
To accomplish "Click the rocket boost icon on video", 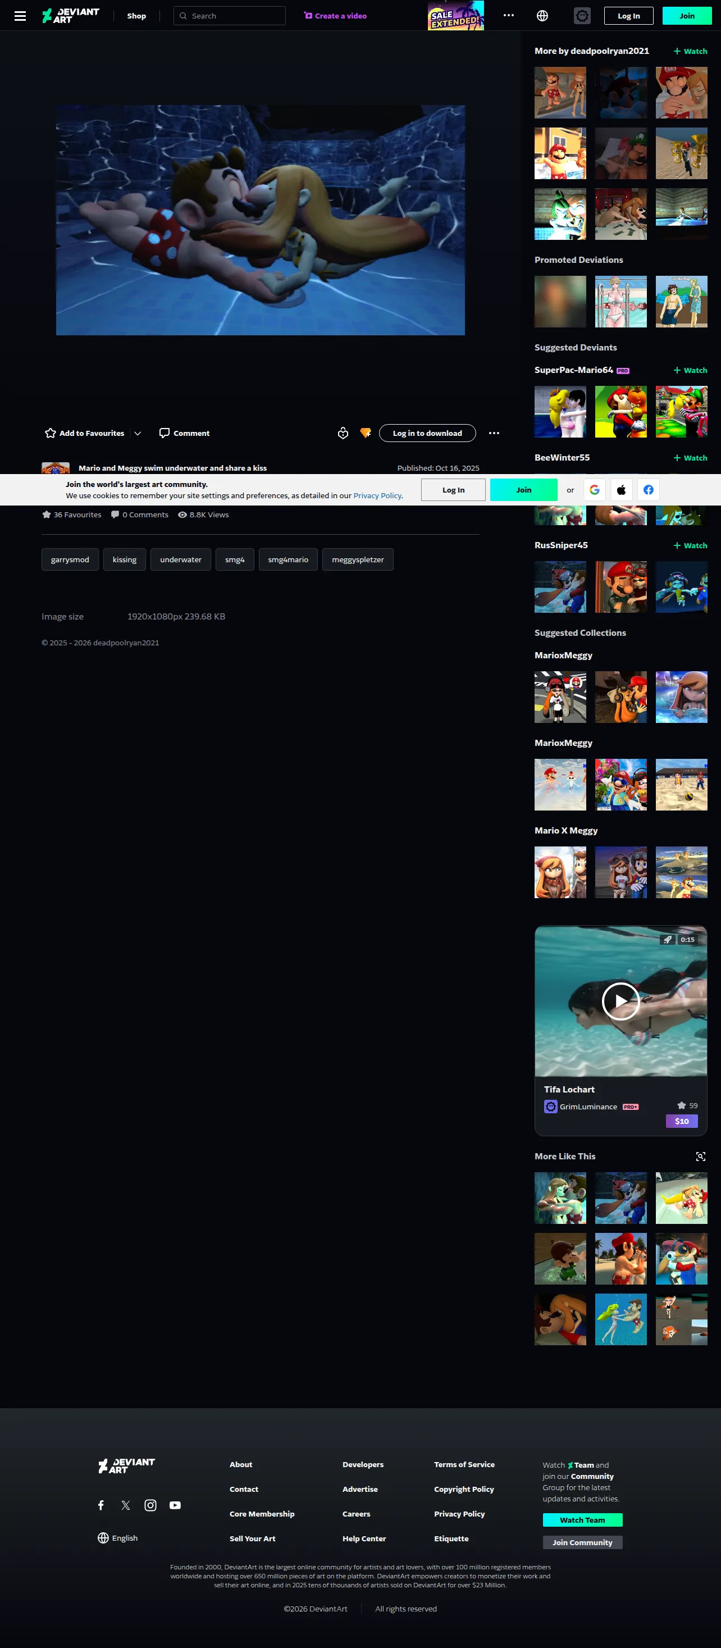I will (668, 940).
